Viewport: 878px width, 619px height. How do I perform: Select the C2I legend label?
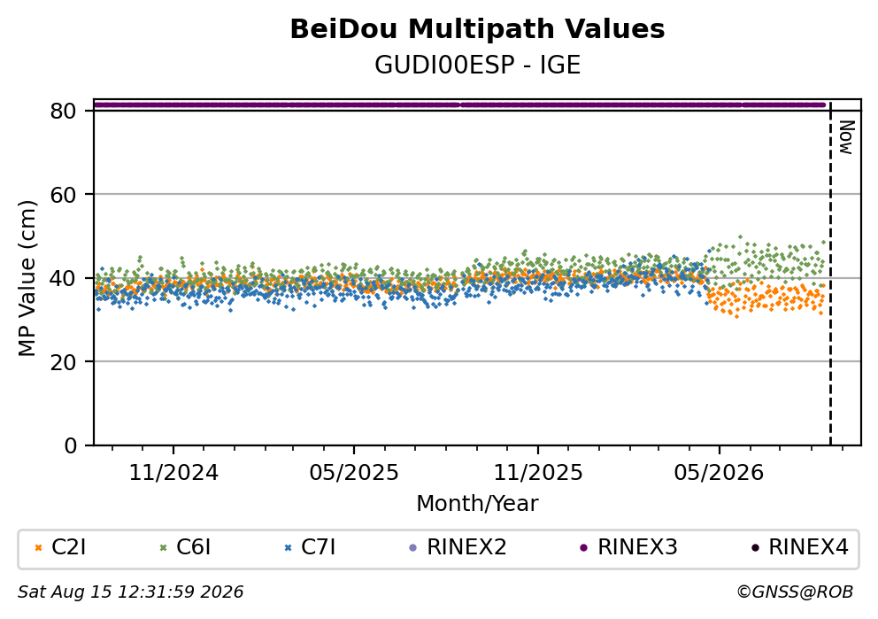(69, 547)
